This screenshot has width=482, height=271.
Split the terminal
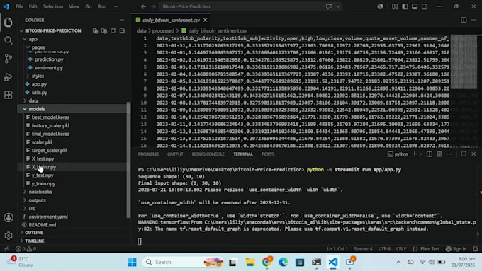(x=430, y=154)
